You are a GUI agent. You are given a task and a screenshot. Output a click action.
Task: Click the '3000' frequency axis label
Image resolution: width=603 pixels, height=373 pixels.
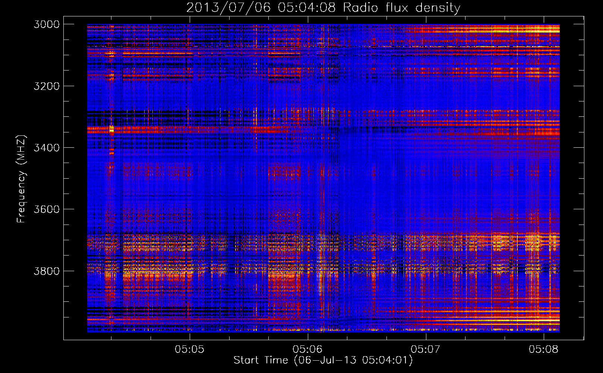click(47, 24)
